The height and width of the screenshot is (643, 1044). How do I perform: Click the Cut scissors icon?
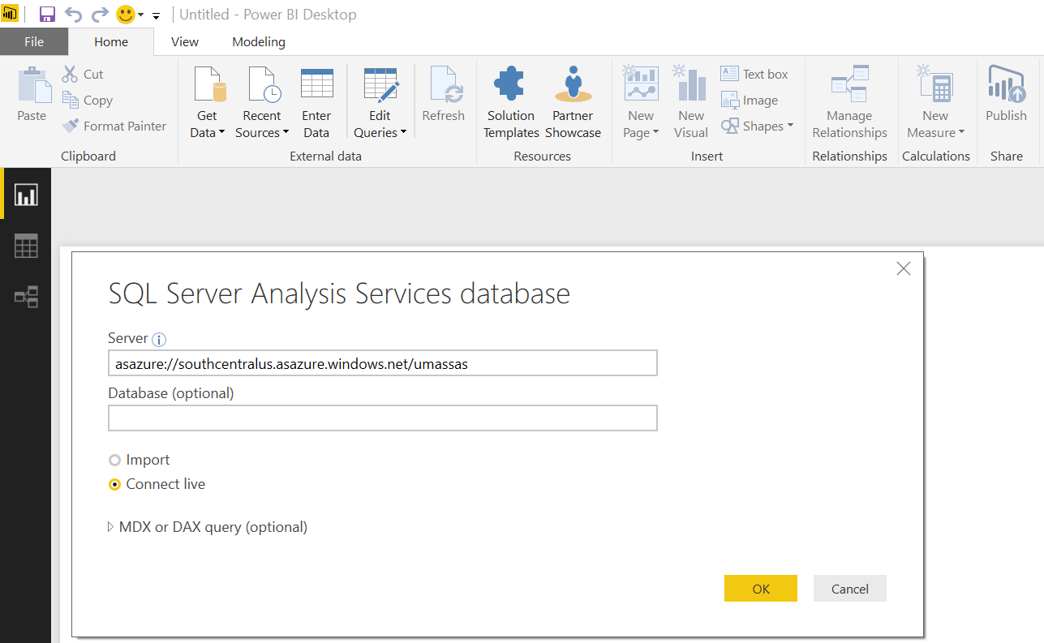(71, 74)
